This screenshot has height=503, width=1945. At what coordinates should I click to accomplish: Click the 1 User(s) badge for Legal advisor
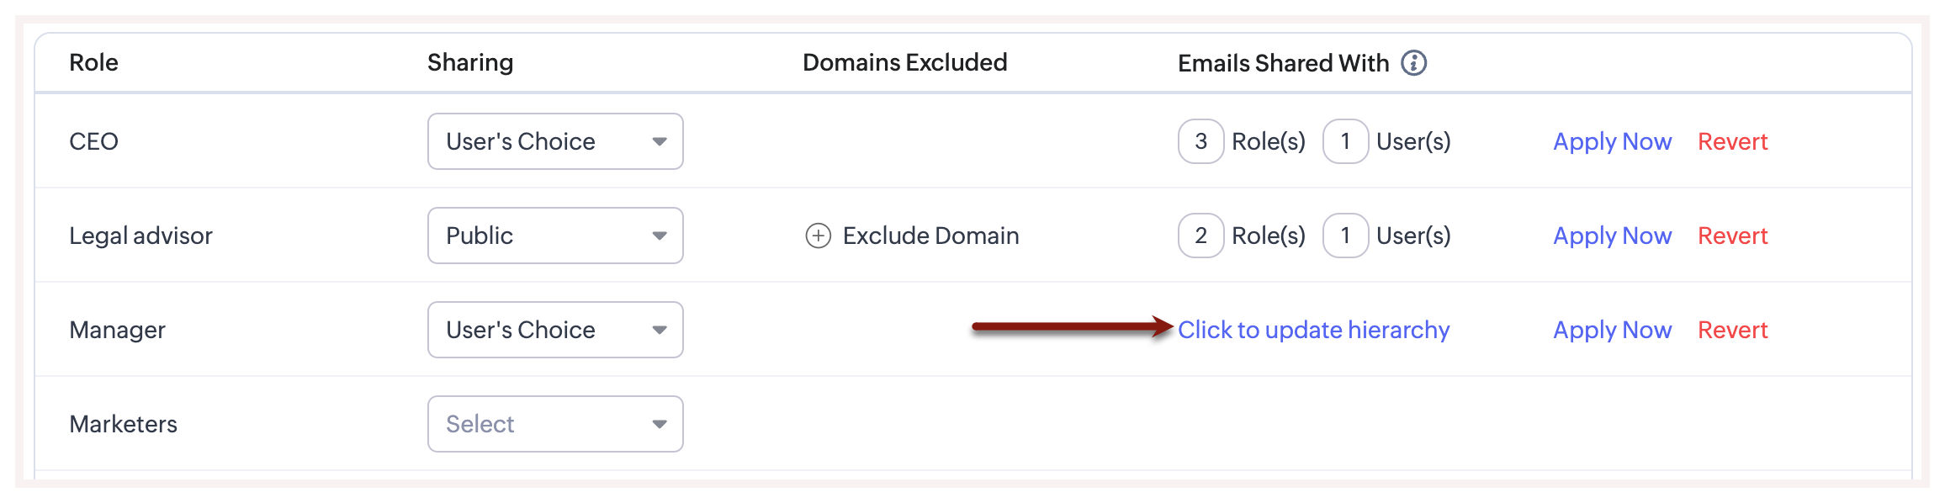pos(1345,236)
